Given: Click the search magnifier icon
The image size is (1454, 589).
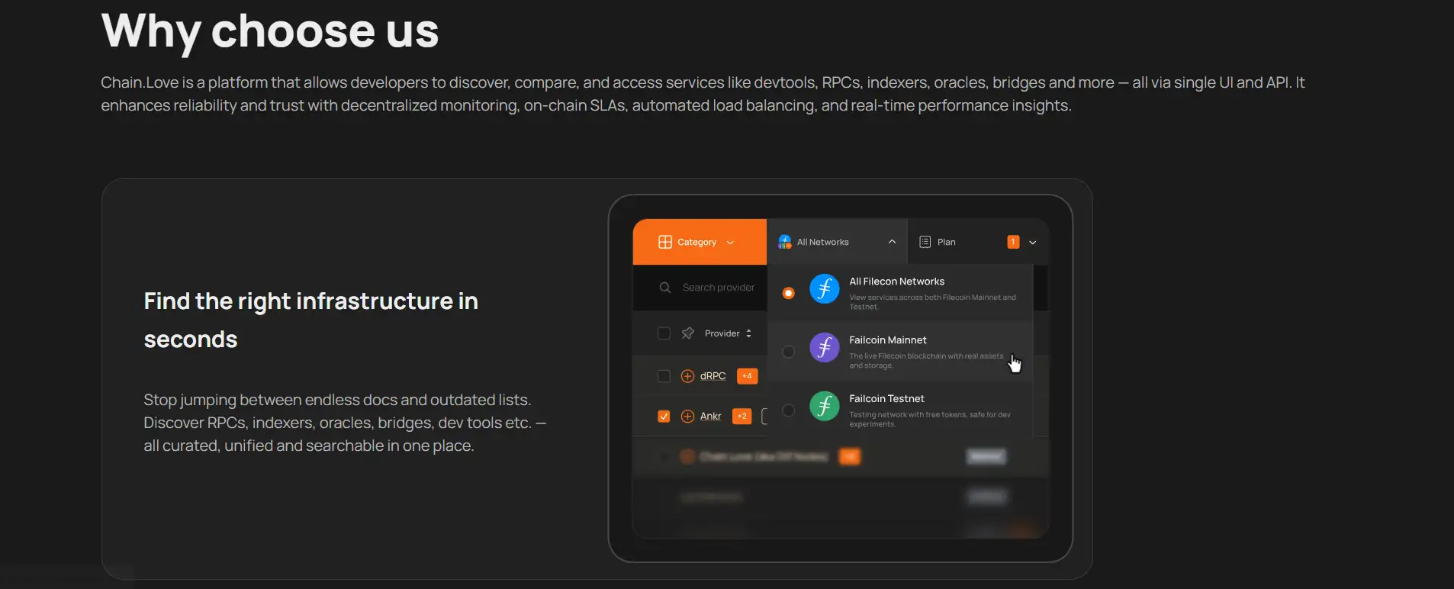Looking at the screenshot, I should (x=665, y=288).
